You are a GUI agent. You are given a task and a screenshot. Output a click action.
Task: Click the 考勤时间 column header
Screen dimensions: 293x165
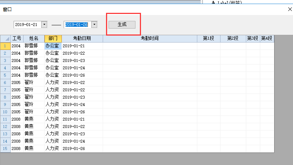150,38
